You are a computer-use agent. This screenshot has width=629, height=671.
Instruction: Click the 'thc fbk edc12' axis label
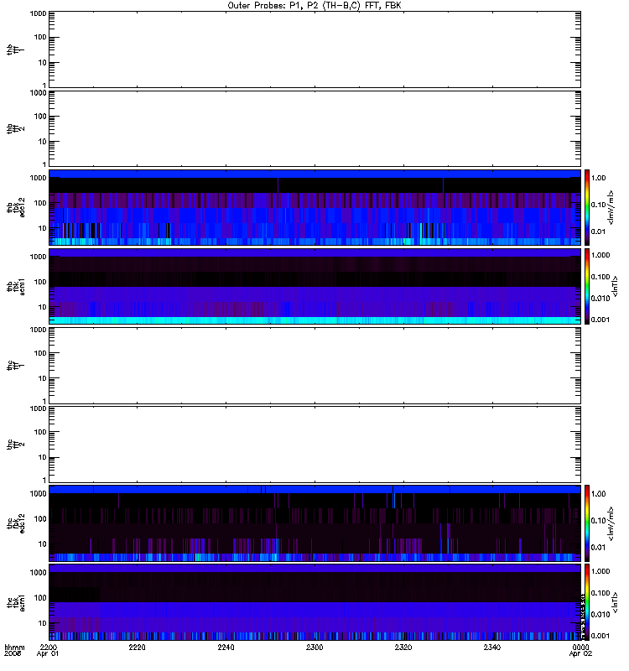16,523
